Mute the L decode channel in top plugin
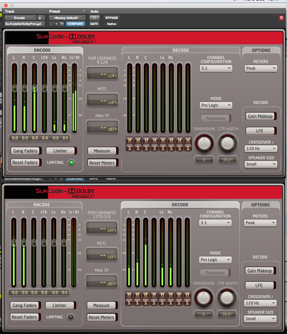Image resolution: width=287 pixels, height=334 pixels. tap(130, 140)
